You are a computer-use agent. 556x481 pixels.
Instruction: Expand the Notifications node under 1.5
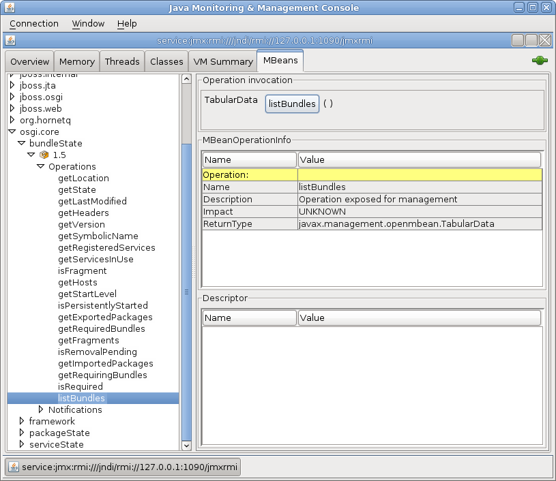coord(41,409)
